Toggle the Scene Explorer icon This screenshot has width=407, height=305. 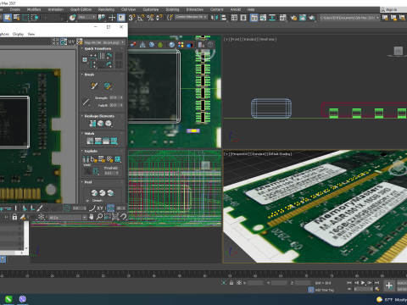coord(234,18)
